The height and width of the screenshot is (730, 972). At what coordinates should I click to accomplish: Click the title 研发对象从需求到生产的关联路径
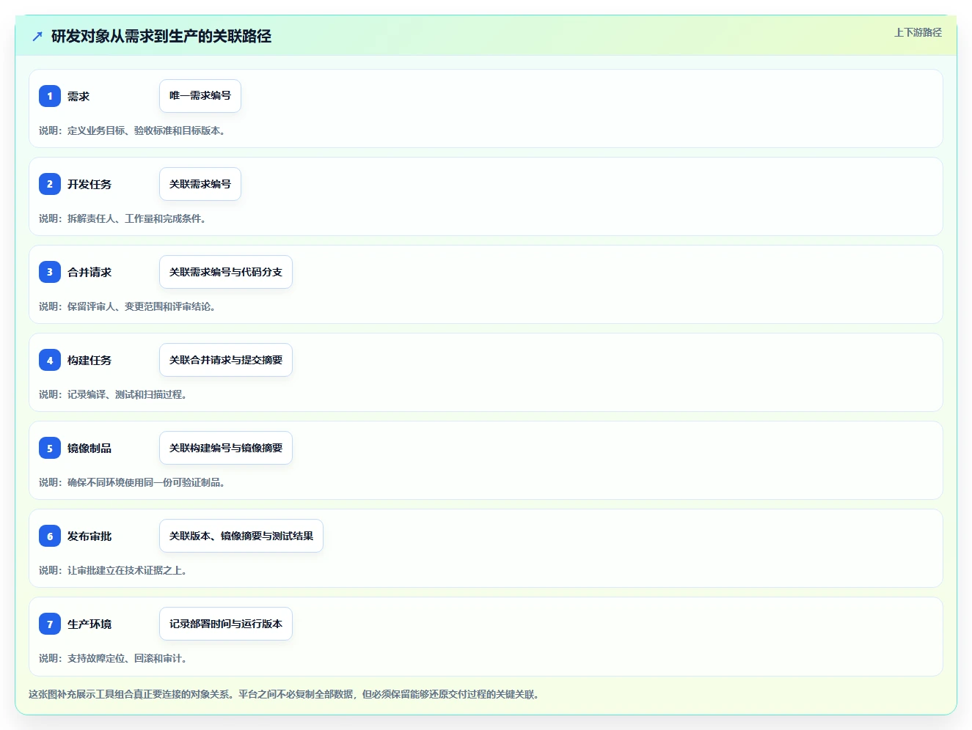coord(161,36)
